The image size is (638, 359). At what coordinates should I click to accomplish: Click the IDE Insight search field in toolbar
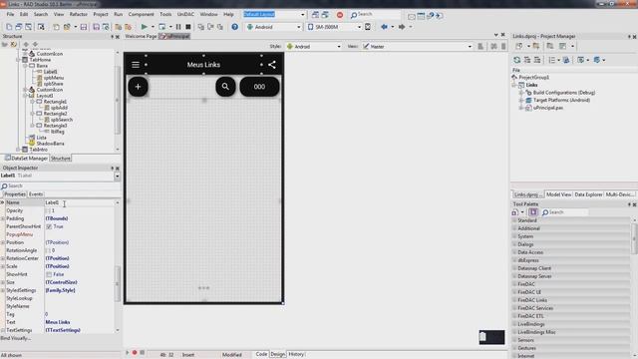[375, 15]
